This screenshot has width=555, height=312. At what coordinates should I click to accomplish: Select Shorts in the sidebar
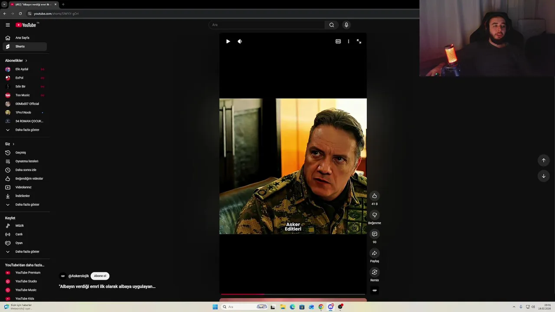(x=25, y=46)
